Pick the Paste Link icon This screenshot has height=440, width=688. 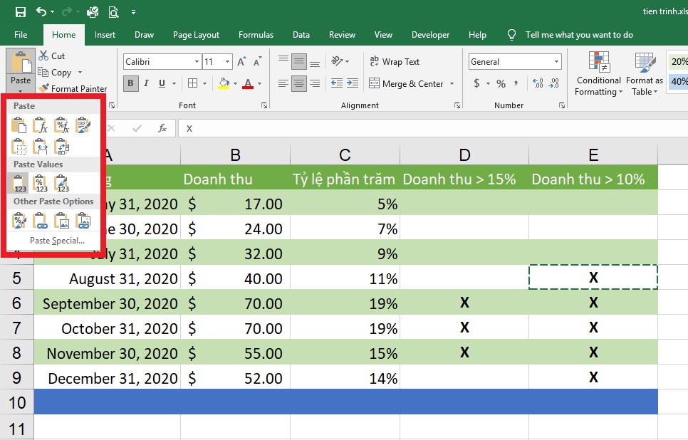[41, 221]
